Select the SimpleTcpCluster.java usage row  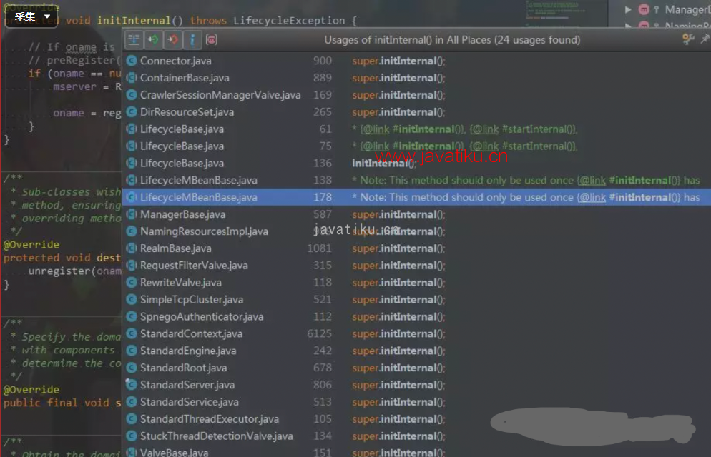click(x=416, y=299)
